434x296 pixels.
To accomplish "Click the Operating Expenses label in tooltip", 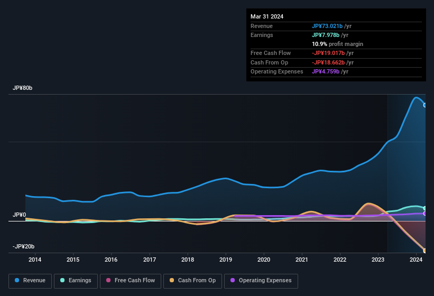I will click(x=277, y=72).
